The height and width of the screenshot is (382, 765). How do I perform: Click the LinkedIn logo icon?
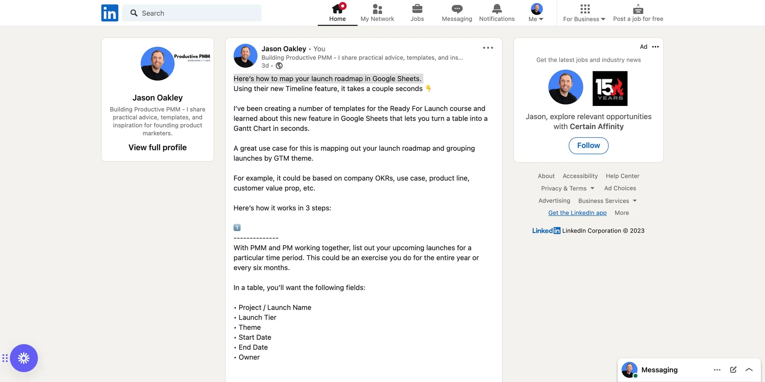[110, 13]
